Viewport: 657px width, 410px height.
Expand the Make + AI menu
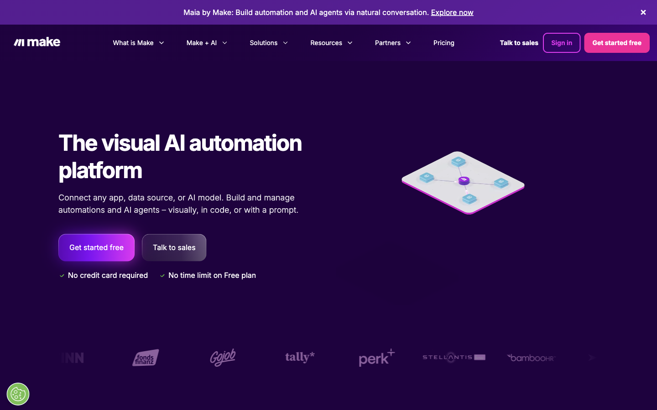click(207, 43)
